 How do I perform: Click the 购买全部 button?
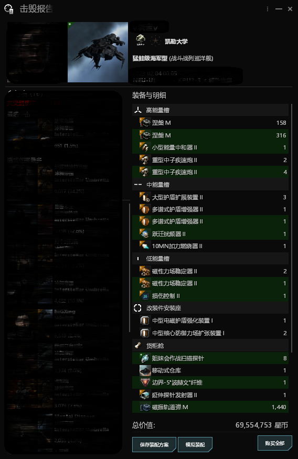275,443
